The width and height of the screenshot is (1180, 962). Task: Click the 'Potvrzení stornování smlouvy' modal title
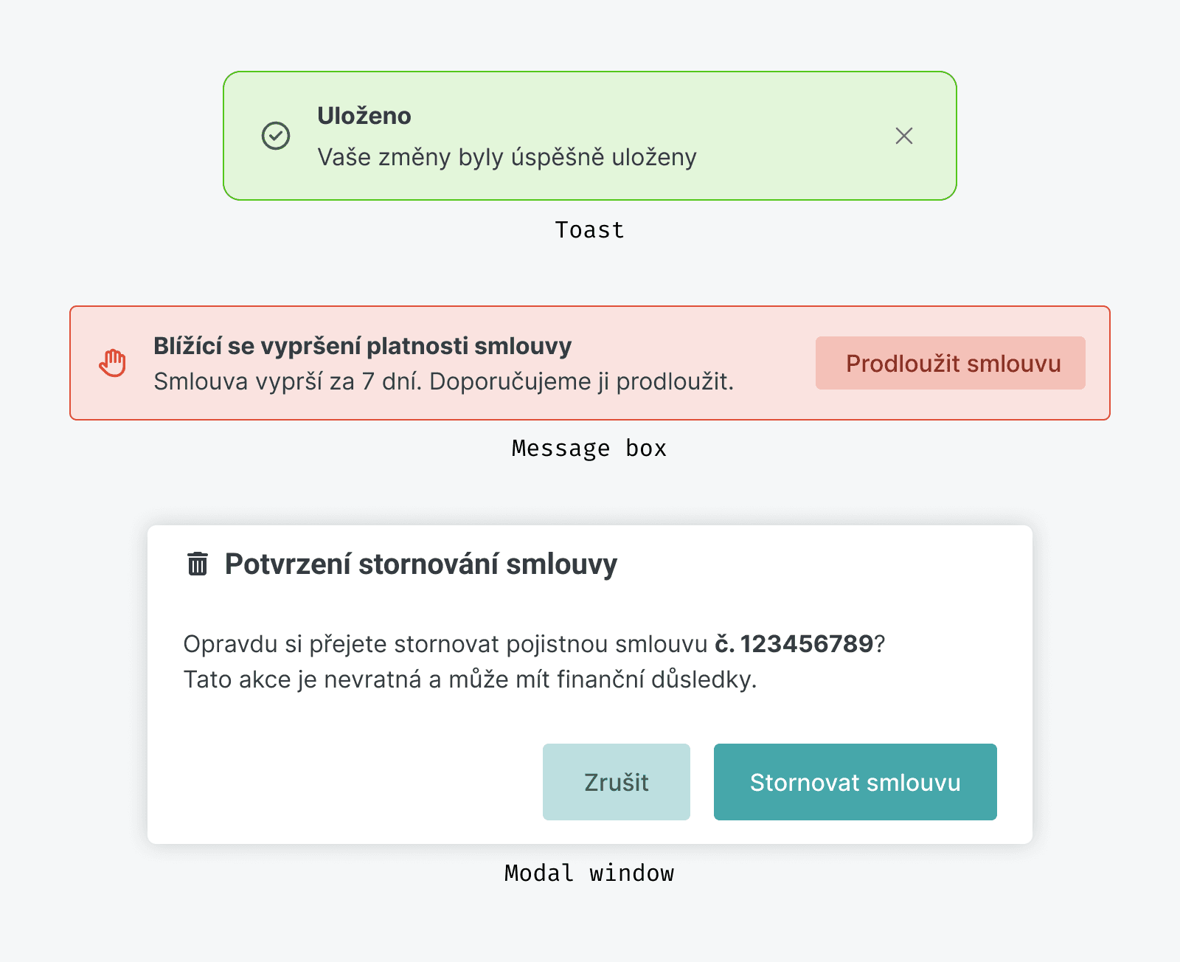tap(420, 564)
